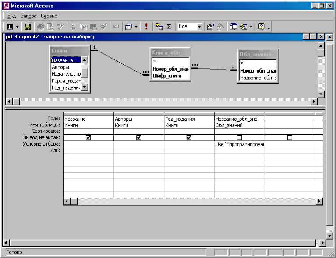Open the Запрос menu

click(28, 16)
